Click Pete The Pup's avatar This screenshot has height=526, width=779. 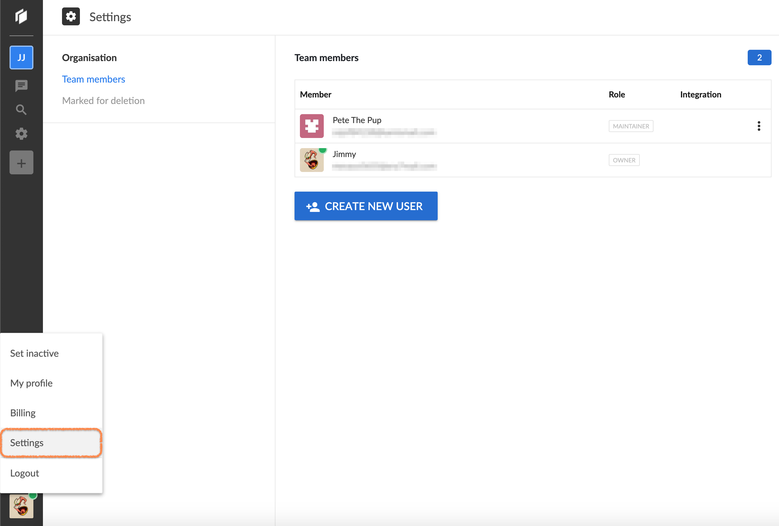pos(312,126)
